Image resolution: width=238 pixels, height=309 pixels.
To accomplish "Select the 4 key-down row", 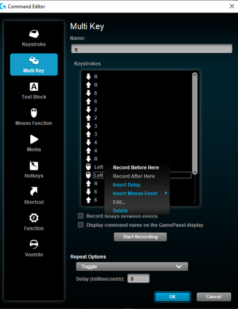I will coord(137,143).
